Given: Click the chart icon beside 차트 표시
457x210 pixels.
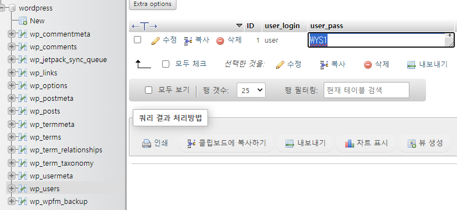Looking at the screenshot, I should pos(350,144).
